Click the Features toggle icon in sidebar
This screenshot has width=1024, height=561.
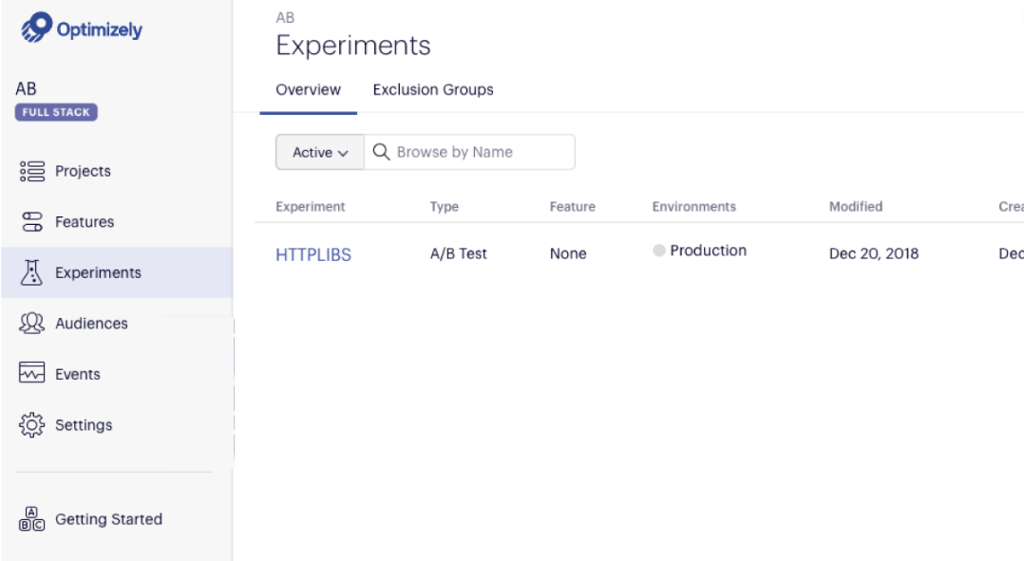click(32, 222)
